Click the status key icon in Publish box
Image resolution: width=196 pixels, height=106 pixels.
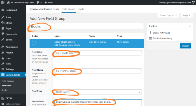pyautogui.click(x=150, y=33)
